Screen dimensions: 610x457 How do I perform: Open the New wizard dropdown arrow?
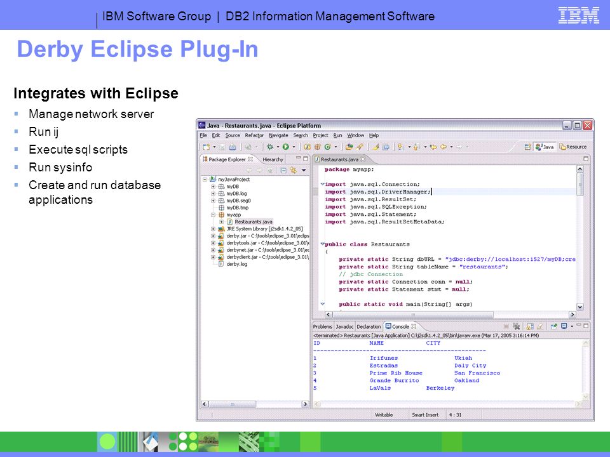pos(214,147)
